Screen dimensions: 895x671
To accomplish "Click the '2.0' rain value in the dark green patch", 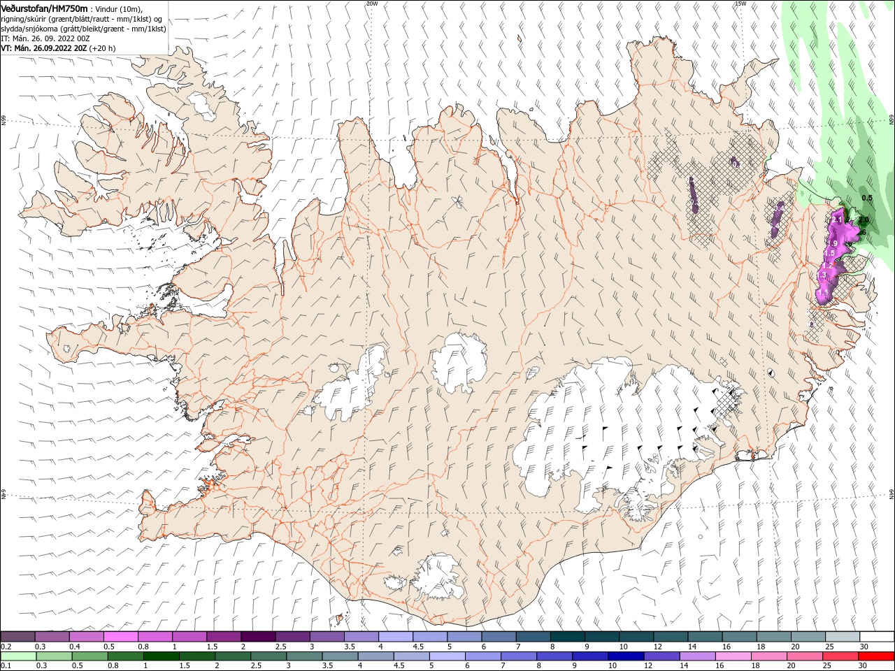I will 864,219.
